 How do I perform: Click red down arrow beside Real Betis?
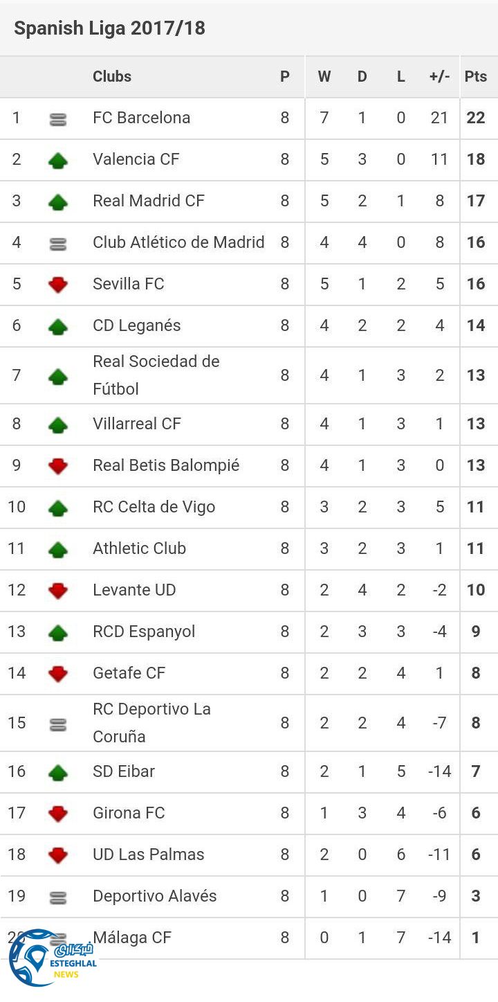click(58, 466)
